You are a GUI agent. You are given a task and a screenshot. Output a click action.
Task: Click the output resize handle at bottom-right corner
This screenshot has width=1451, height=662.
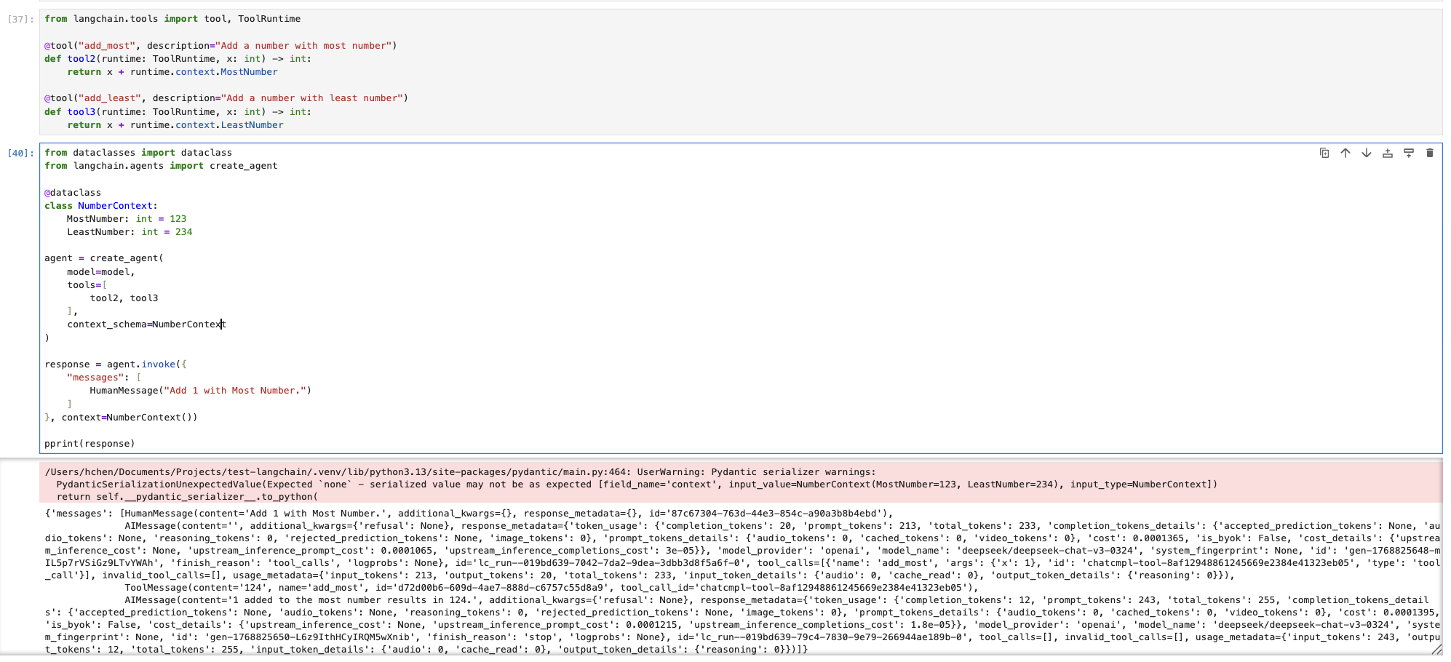[x=1436, y=650]
